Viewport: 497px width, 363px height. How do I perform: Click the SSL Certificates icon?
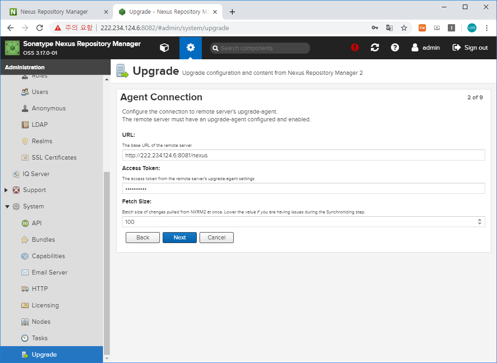pos(25,157)
